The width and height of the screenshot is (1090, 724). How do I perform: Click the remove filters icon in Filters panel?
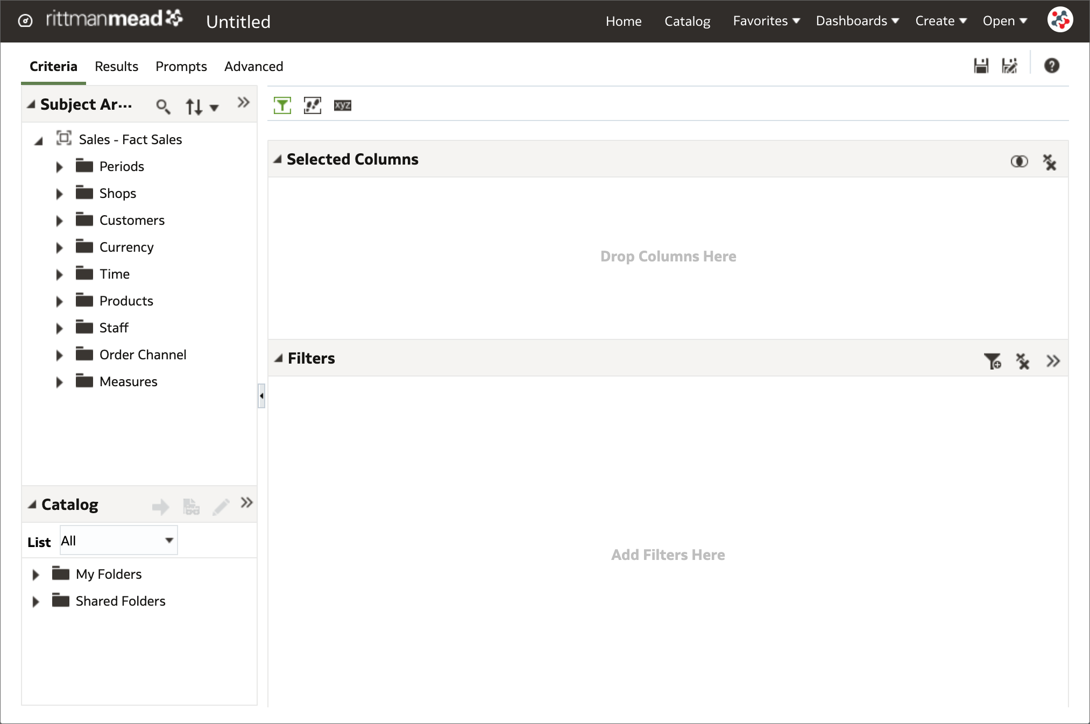1022,362
